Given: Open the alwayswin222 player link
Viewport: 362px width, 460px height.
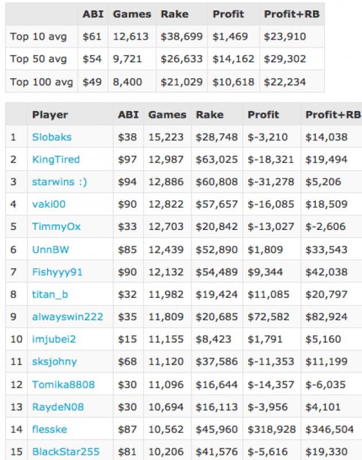Looking at the screenshot, I should pyautogui.click(x=67, y=317).
